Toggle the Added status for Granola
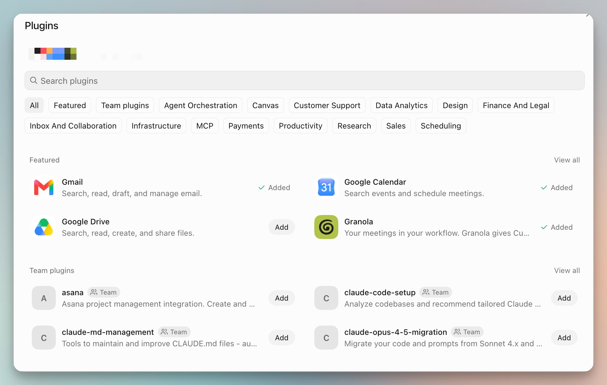 [x=557, y=227]
